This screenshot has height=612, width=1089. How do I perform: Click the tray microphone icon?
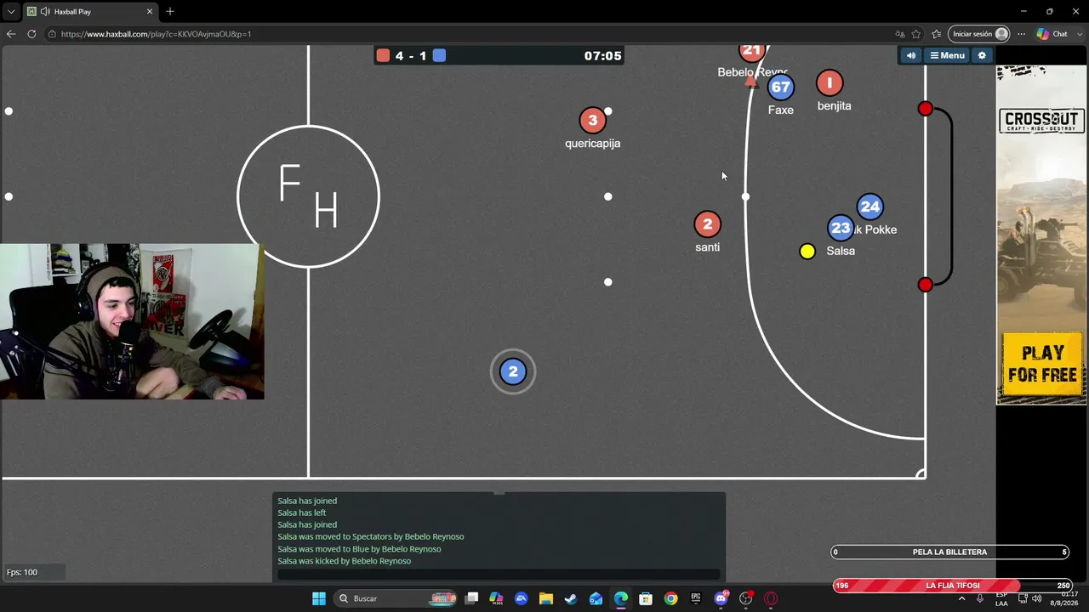[x=980, y=598]
